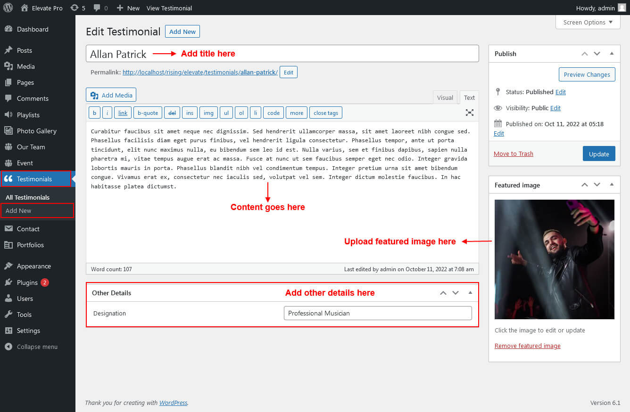Switch to the Visual editor tab

pyautogui.click(x=445, y=97)
